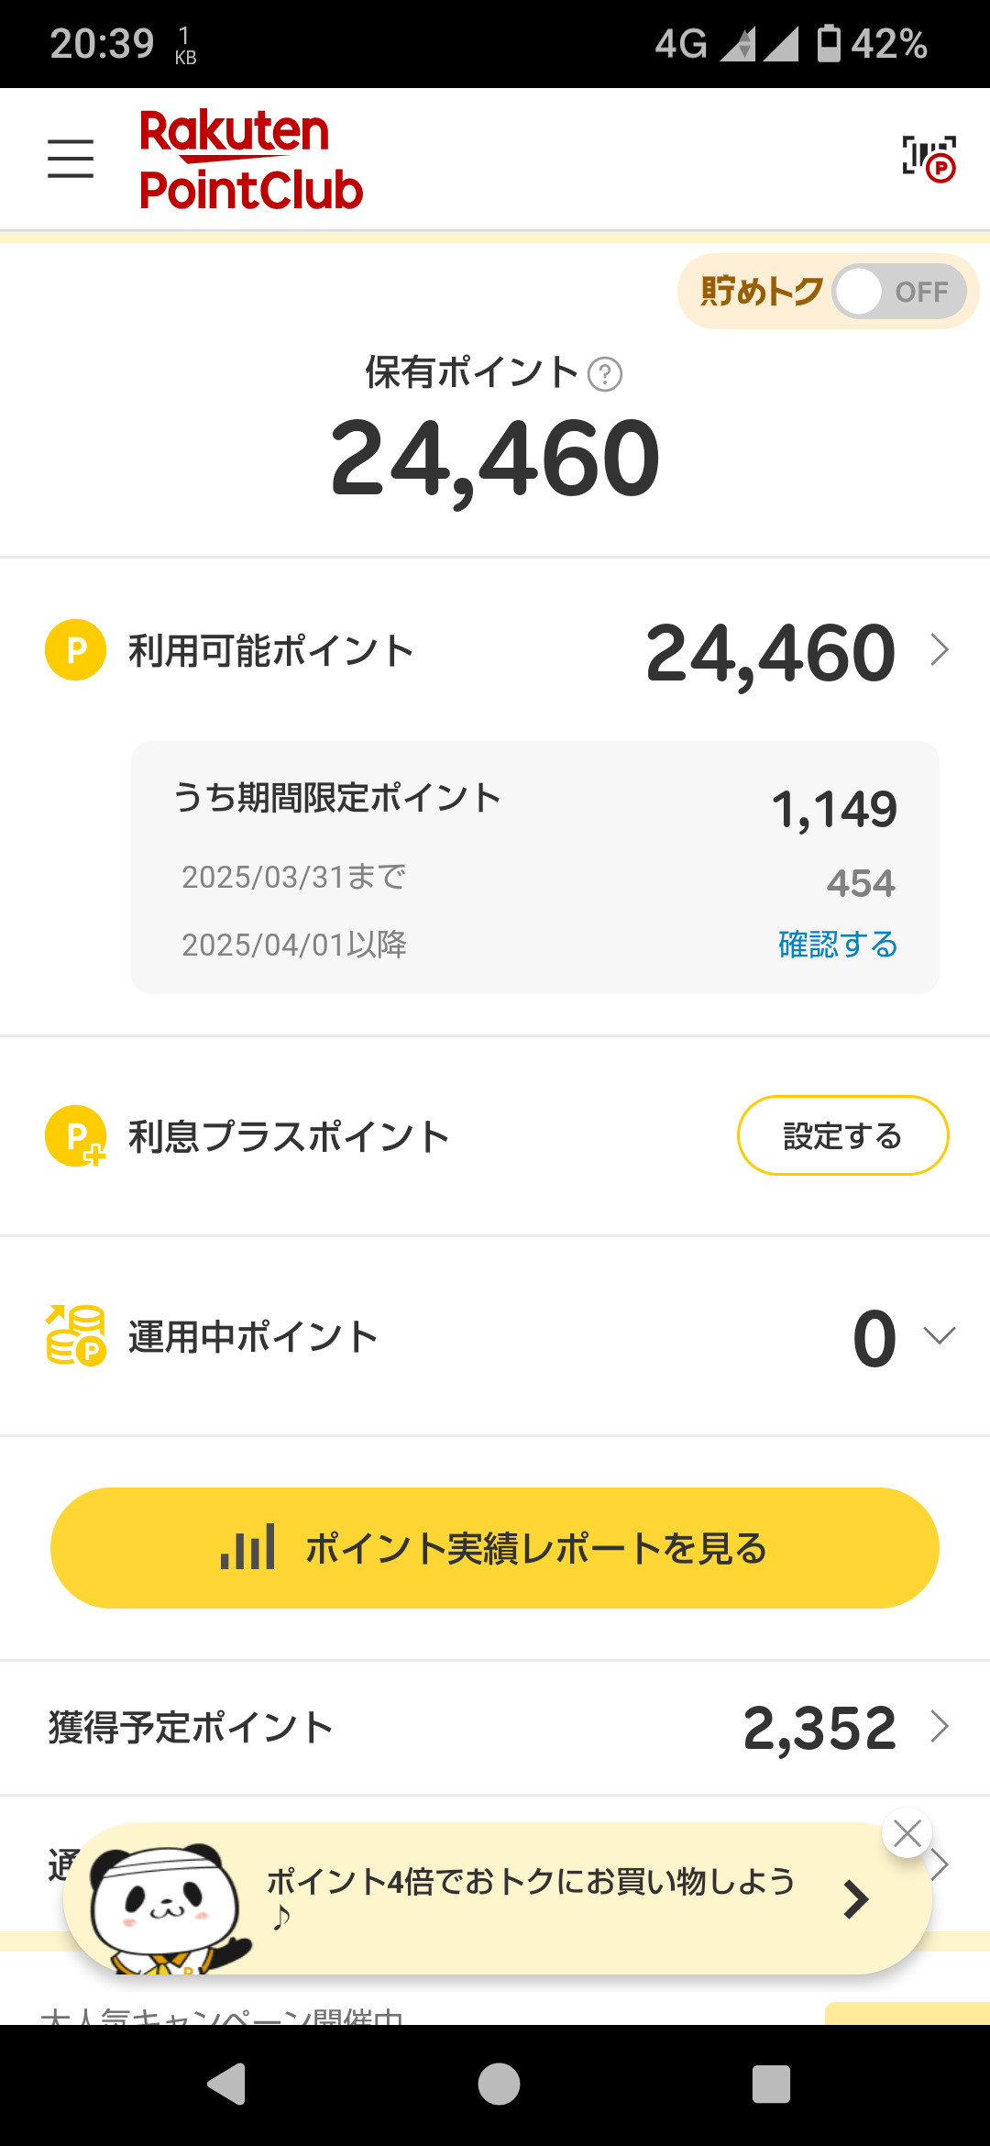Image resolution: width=990 pixels, height=2146 pixels.
Task: Dismiss the ポイント4倍 campaign banner
Action: point(907,1833)
